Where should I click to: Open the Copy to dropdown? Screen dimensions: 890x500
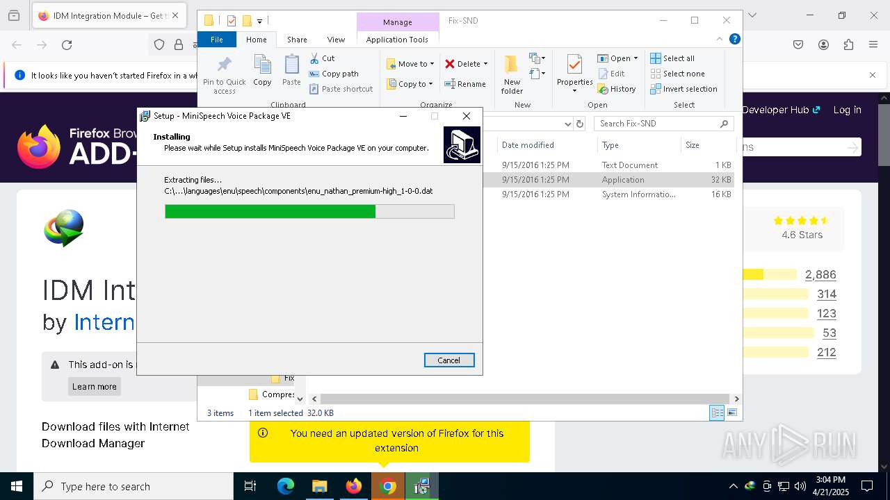[x=410, y=84]
